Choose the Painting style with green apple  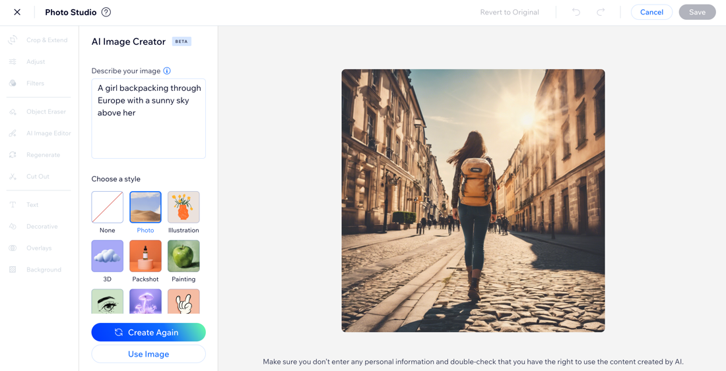[183, 256]
